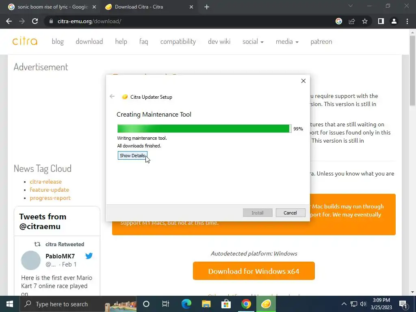Open Google icon in address bar
Viewport: 416px width, 312px height.
pos(339,21)
